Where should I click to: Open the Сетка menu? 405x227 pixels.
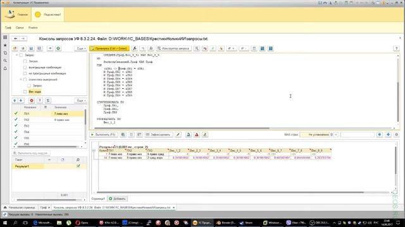[20, 28]
